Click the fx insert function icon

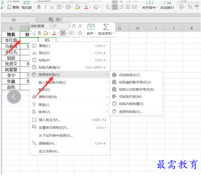click(58, 20)
